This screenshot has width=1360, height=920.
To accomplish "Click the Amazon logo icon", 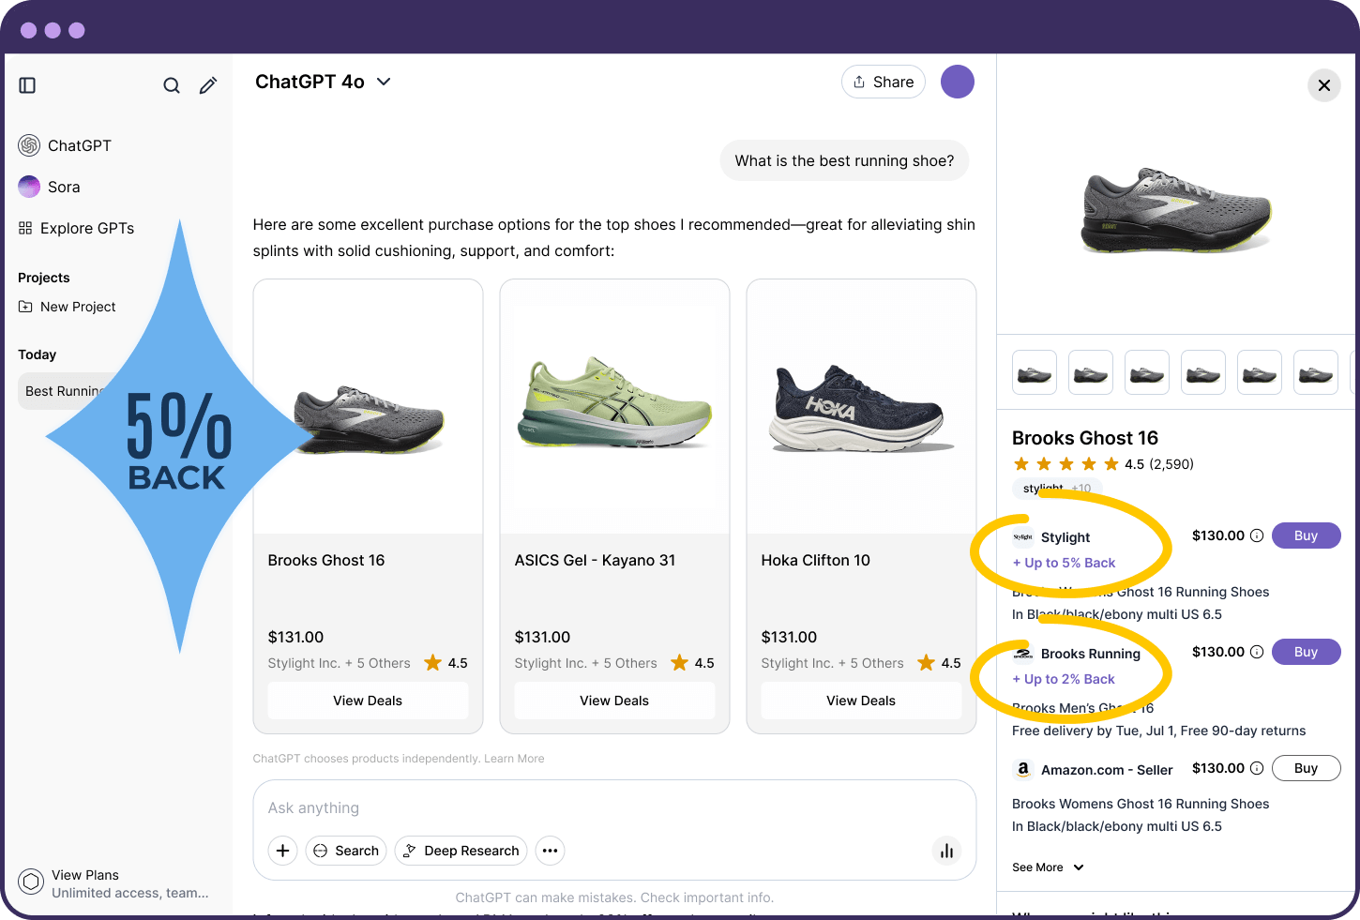I will click(1023, 769).
